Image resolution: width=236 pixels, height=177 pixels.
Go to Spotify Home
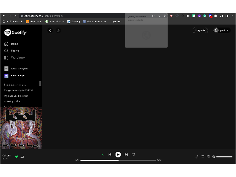point(11,44)
